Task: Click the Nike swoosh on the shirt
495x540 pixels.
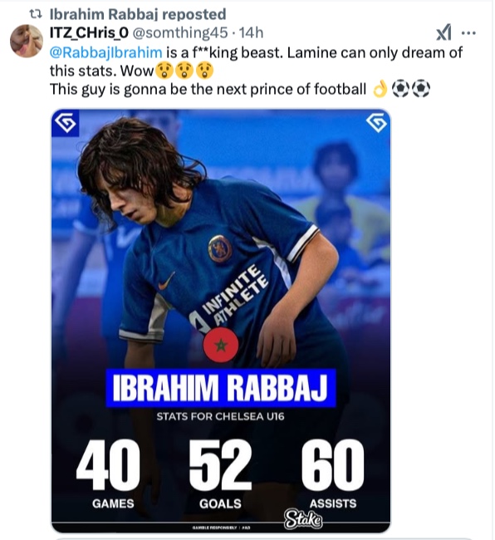Action: point(166,281)
